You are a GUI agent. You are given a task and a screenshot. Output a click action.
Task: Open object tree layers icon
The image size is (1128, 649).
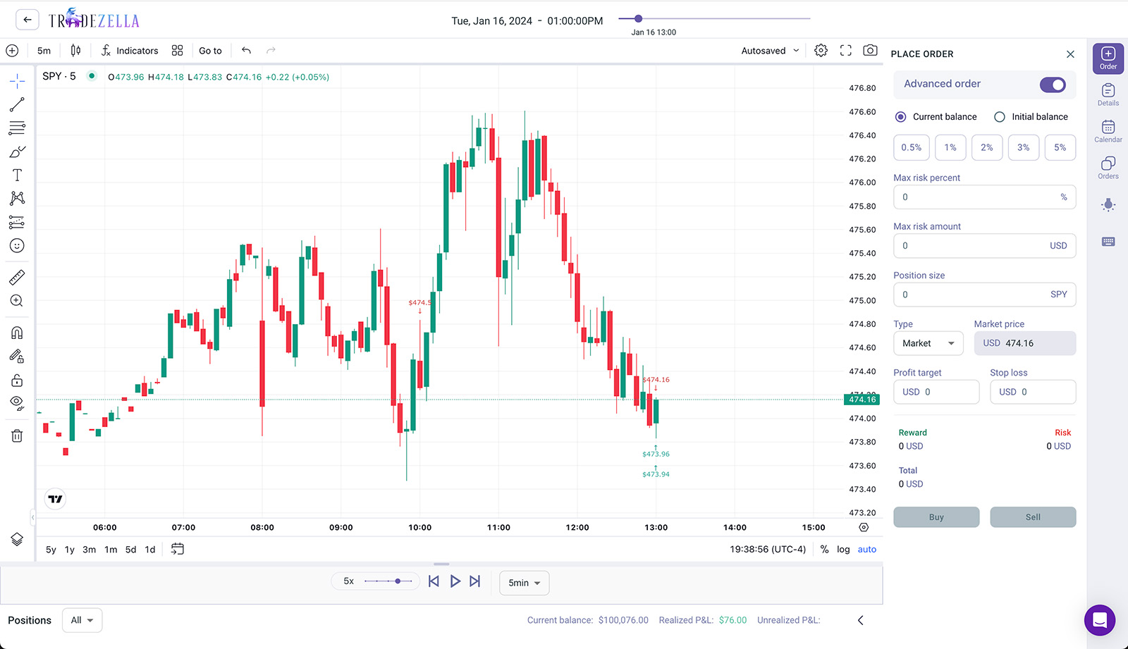pyautogui.click(x=17, y=539)
